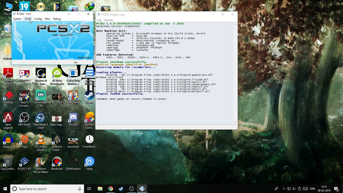The width and height of the screenshot is (343, 193).
Task: Open Audacity desktop shortcut
Action: (x=8, y=141)
